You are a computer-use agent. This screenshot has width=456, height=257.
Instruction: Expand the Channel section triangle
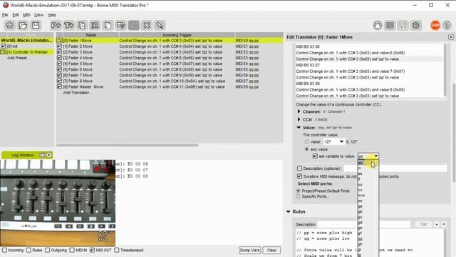click(x=299, y=111)
